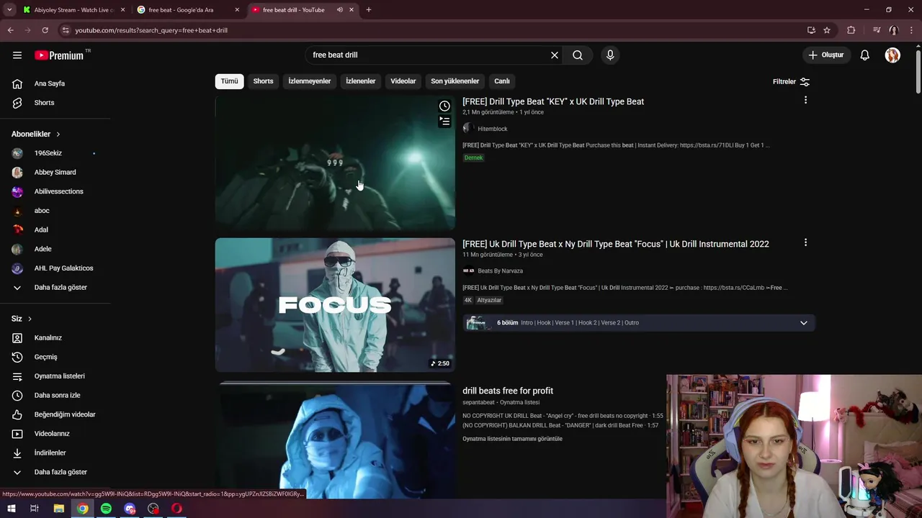This screenshot has width=922, height=518.
Task: Expand the Abonelikler section arrow
Action: coord(58,135)
